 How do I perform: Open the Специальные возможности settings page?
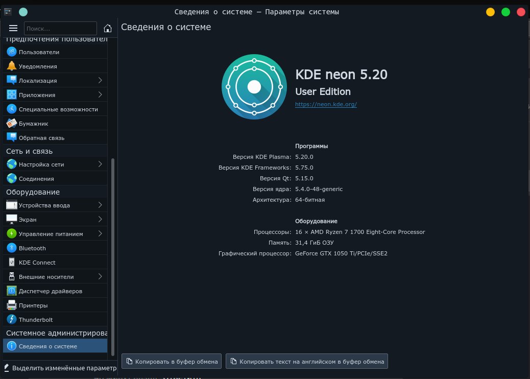[55, 109]
